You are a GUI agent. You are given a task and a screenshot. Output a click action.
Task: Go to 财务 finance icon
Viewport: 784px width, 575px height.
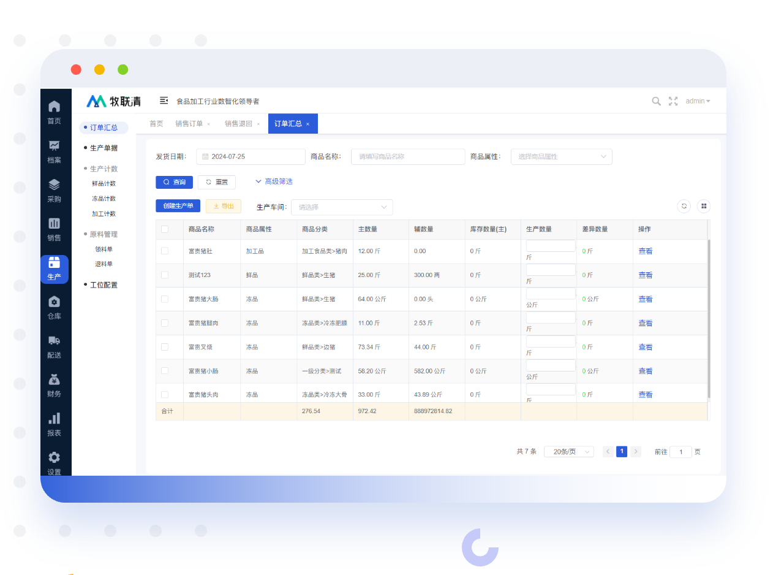(x=54, y=386)
